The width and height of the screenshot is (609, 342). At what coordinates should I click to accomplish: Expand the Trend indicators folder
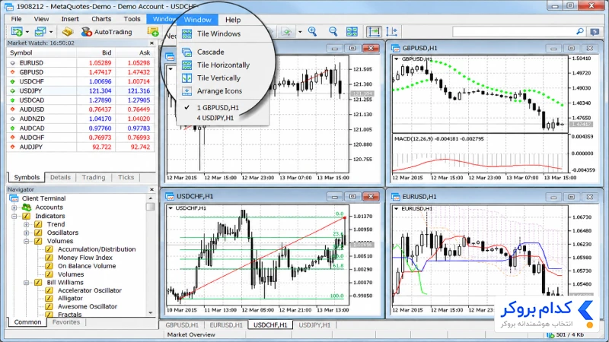click(26, 224)
